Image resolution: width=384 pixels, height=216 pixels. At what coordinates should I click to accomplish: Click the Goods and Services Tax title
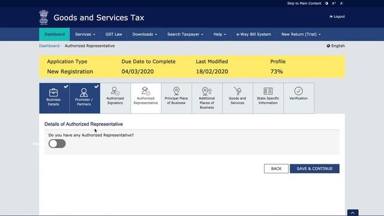(98, 17)
